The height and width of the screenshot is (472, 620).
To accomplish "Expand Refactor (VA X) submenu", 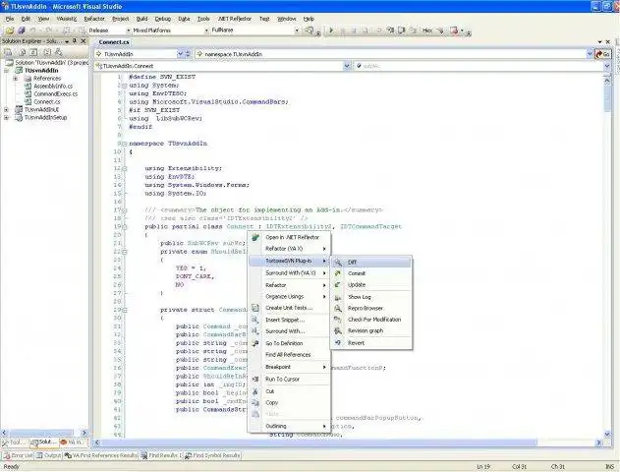I will [x=289, y=249].
